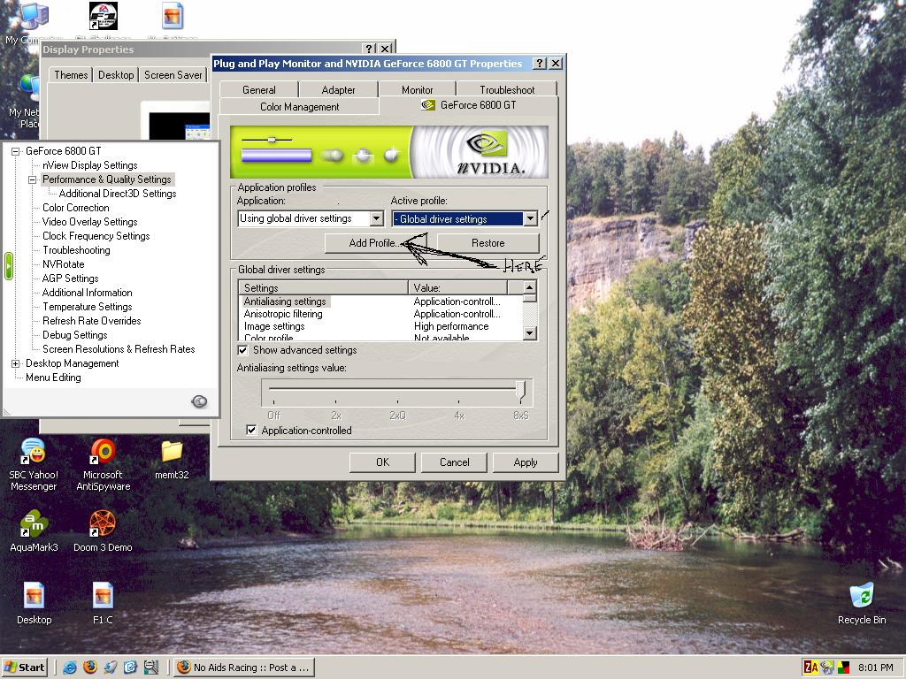Open the AquaMark3 desktop icon
This screenshot has width=906, height=679.
(x=34, y=524)
